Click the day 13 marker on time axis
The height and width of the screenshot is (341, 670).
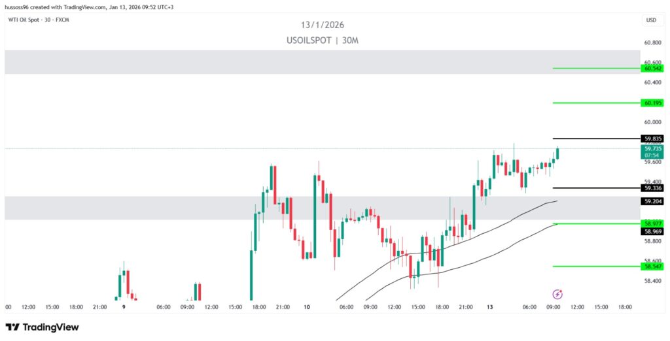tap(489, 306)
